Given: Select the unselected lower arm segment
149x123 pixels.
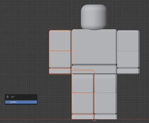Looking at the screenshot, I should tap(128, 59).
